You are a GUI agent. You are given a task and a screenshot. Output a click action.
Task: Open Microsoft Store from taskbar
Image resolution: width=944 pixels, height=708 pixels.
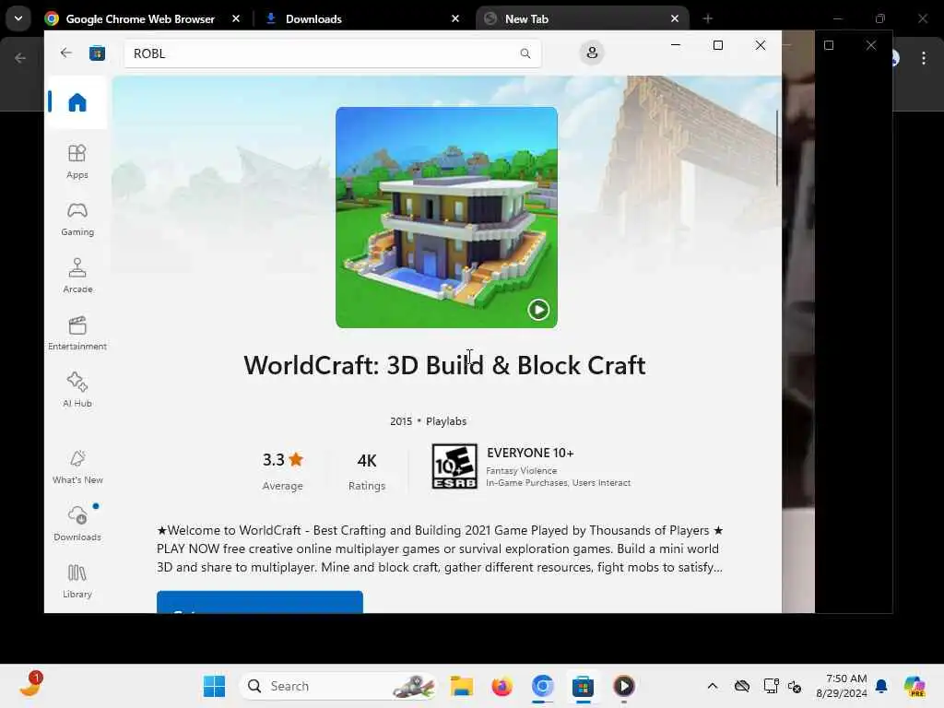tap(583, 686)
